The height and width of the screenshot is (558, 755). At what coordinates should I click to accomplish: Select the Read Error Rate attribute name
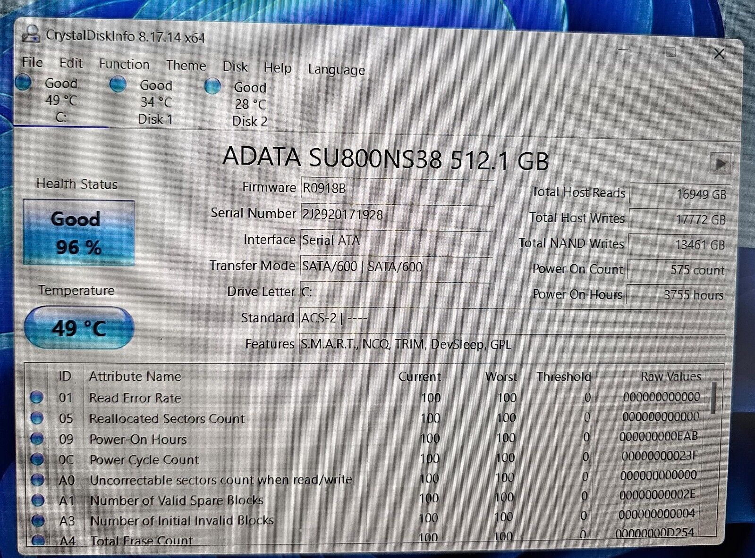(x=135, y=398)
